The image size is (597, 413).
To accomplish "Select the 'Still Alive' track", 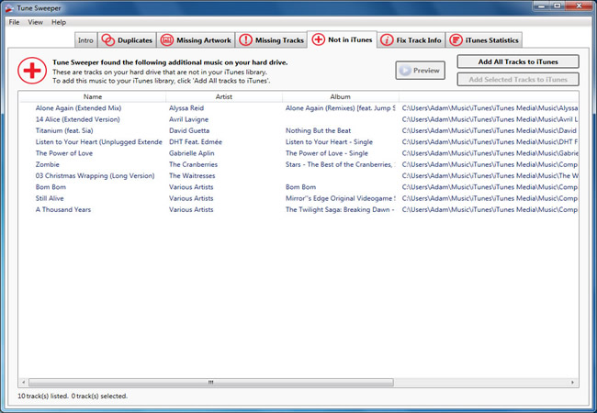I will (x=50, y=198).
